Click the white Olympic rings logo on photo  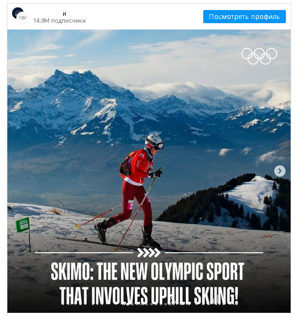tap(259, 56)
